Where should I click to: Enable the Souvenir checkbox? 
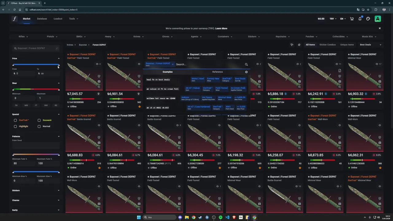[x=39, y=120]
